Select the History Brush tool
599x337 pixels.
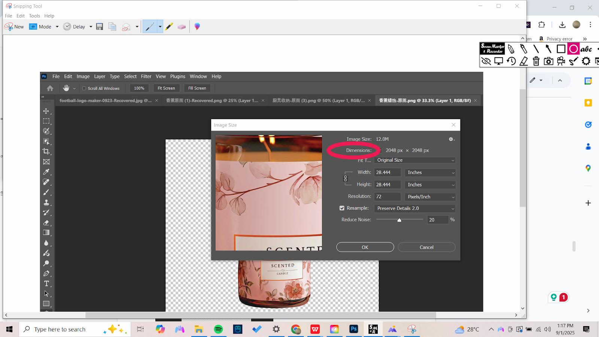pyautogui.click(x=46, y=212)
